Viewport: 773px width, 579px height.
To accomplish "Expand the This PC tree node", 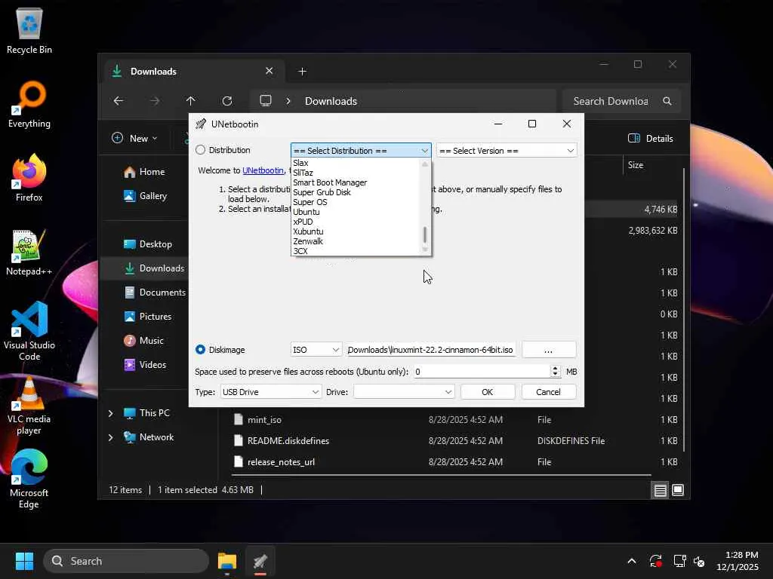I will click(110, 413).
